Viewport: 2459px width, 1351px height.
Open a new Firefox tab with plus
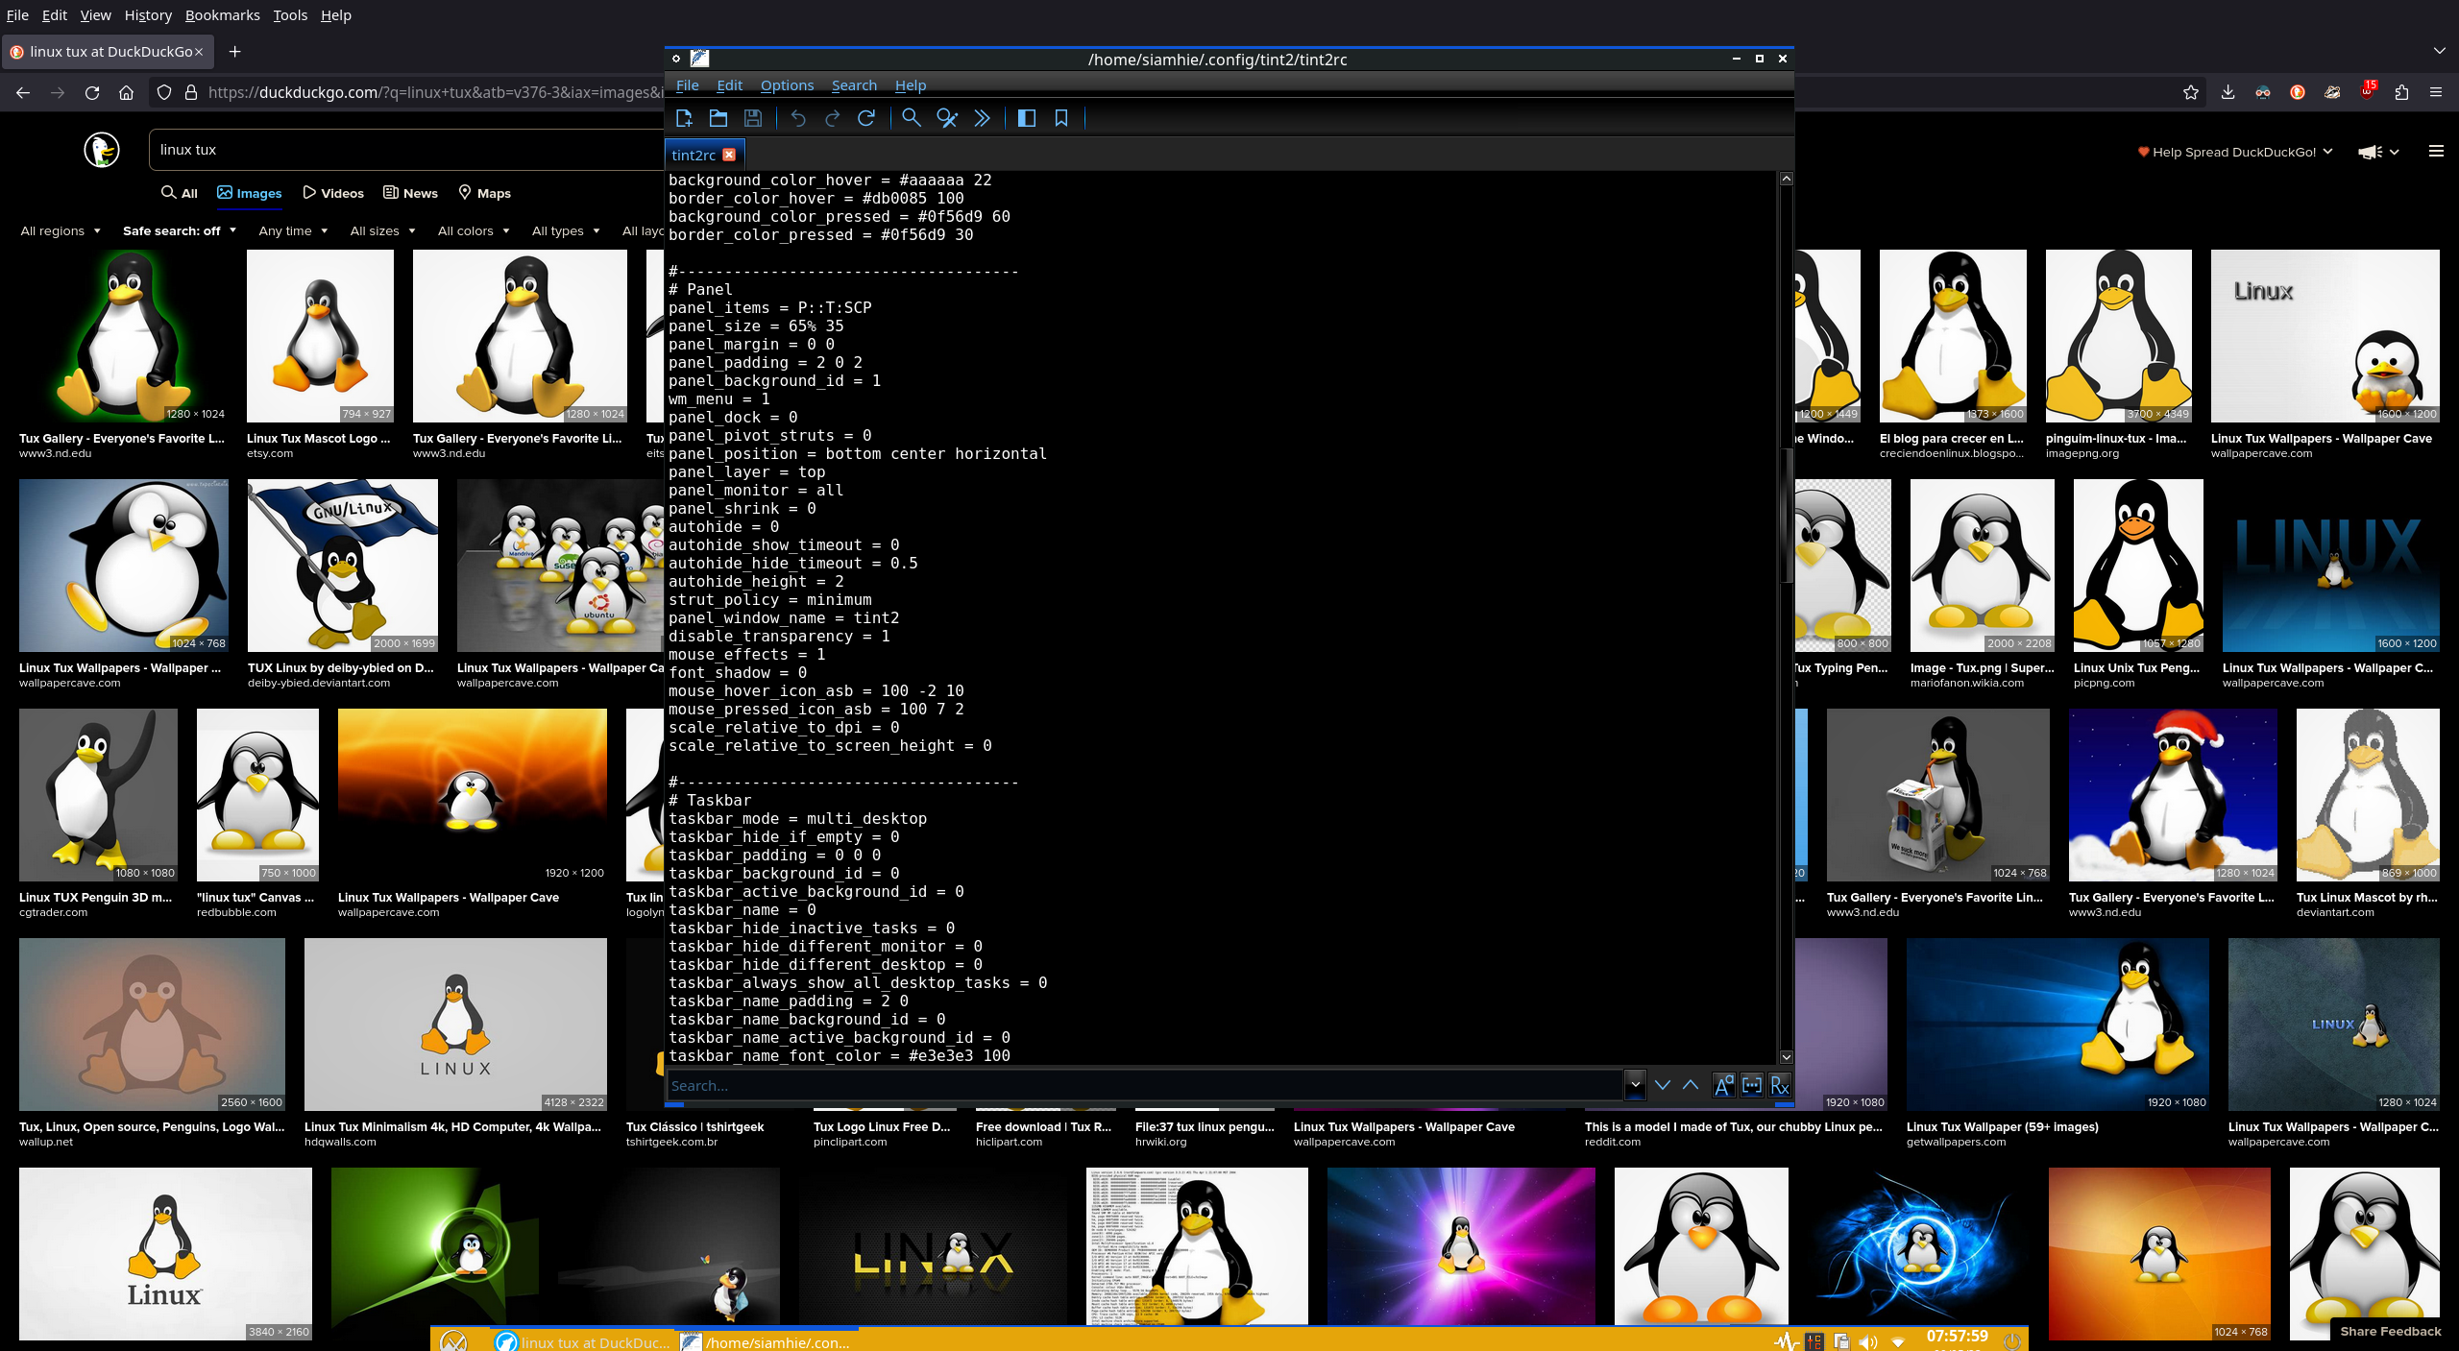(234, 51)
